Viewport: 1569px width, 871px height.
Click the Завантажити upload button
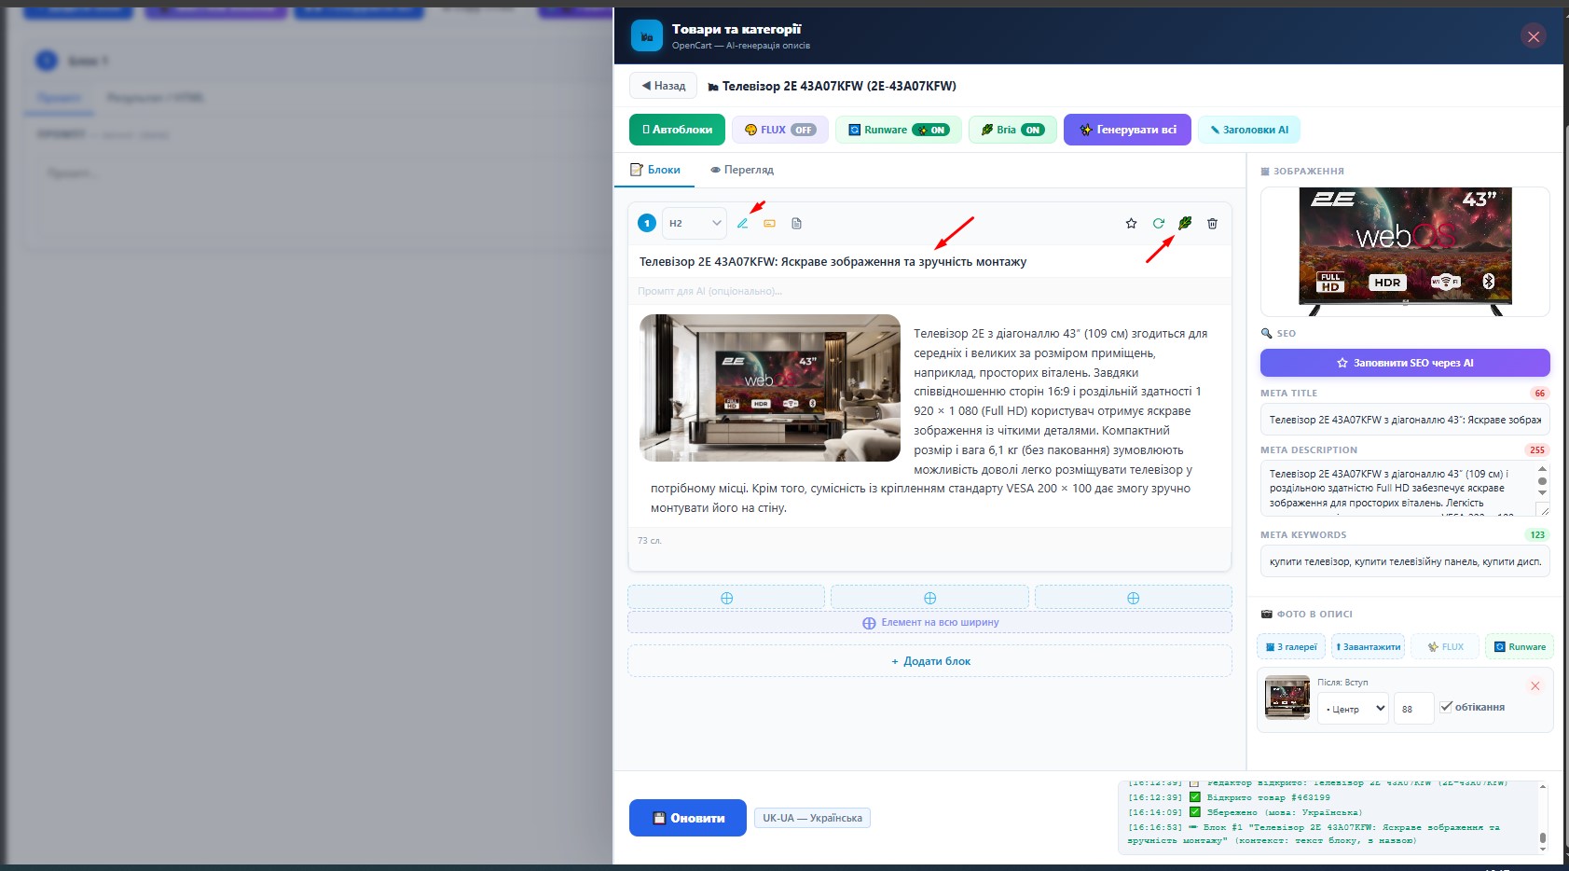1369,646
